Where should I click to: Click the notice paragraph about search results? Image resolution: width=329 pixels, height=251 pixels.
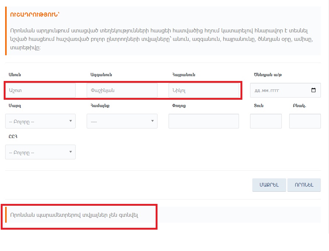[x=162, y=39]
